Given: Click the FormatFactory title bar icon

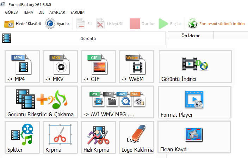Looking at the screenshot, I should [x=2, y=4].
